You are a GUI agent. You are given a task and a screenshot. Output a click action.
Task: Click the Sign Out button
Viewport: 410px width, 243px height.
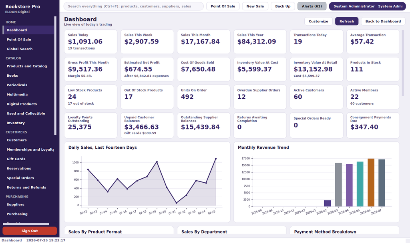click(30, 231)
